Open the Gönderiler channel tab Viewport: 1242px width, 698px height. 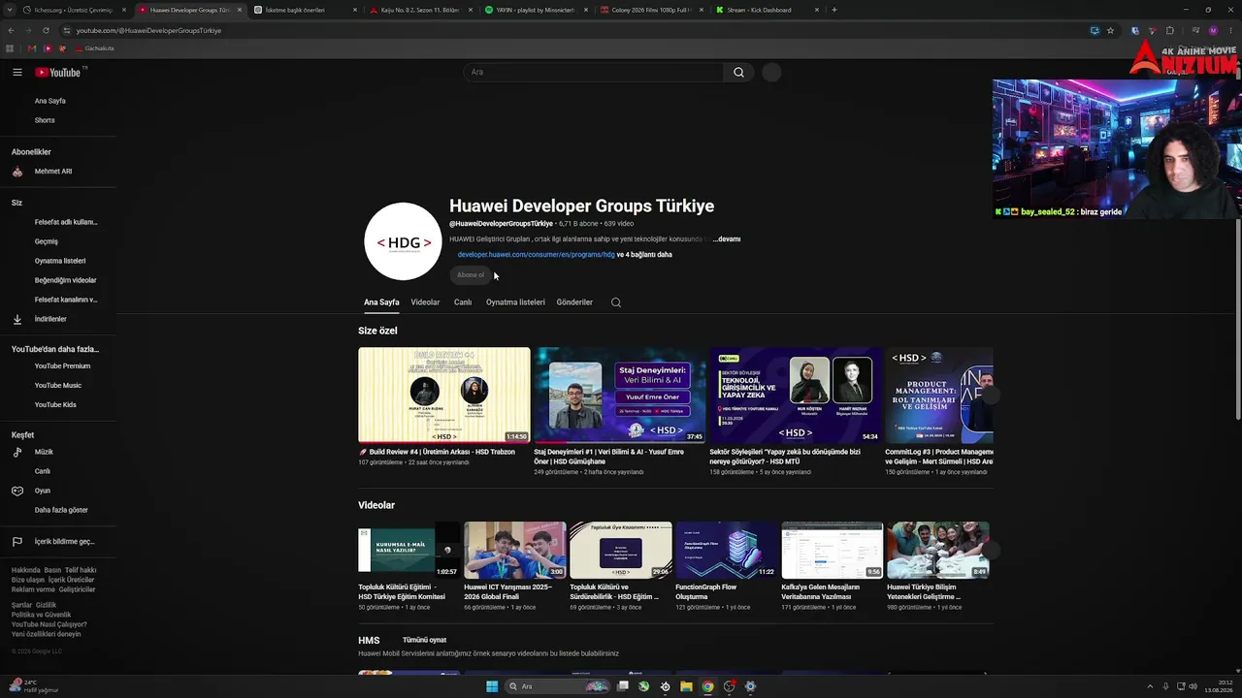574,302
